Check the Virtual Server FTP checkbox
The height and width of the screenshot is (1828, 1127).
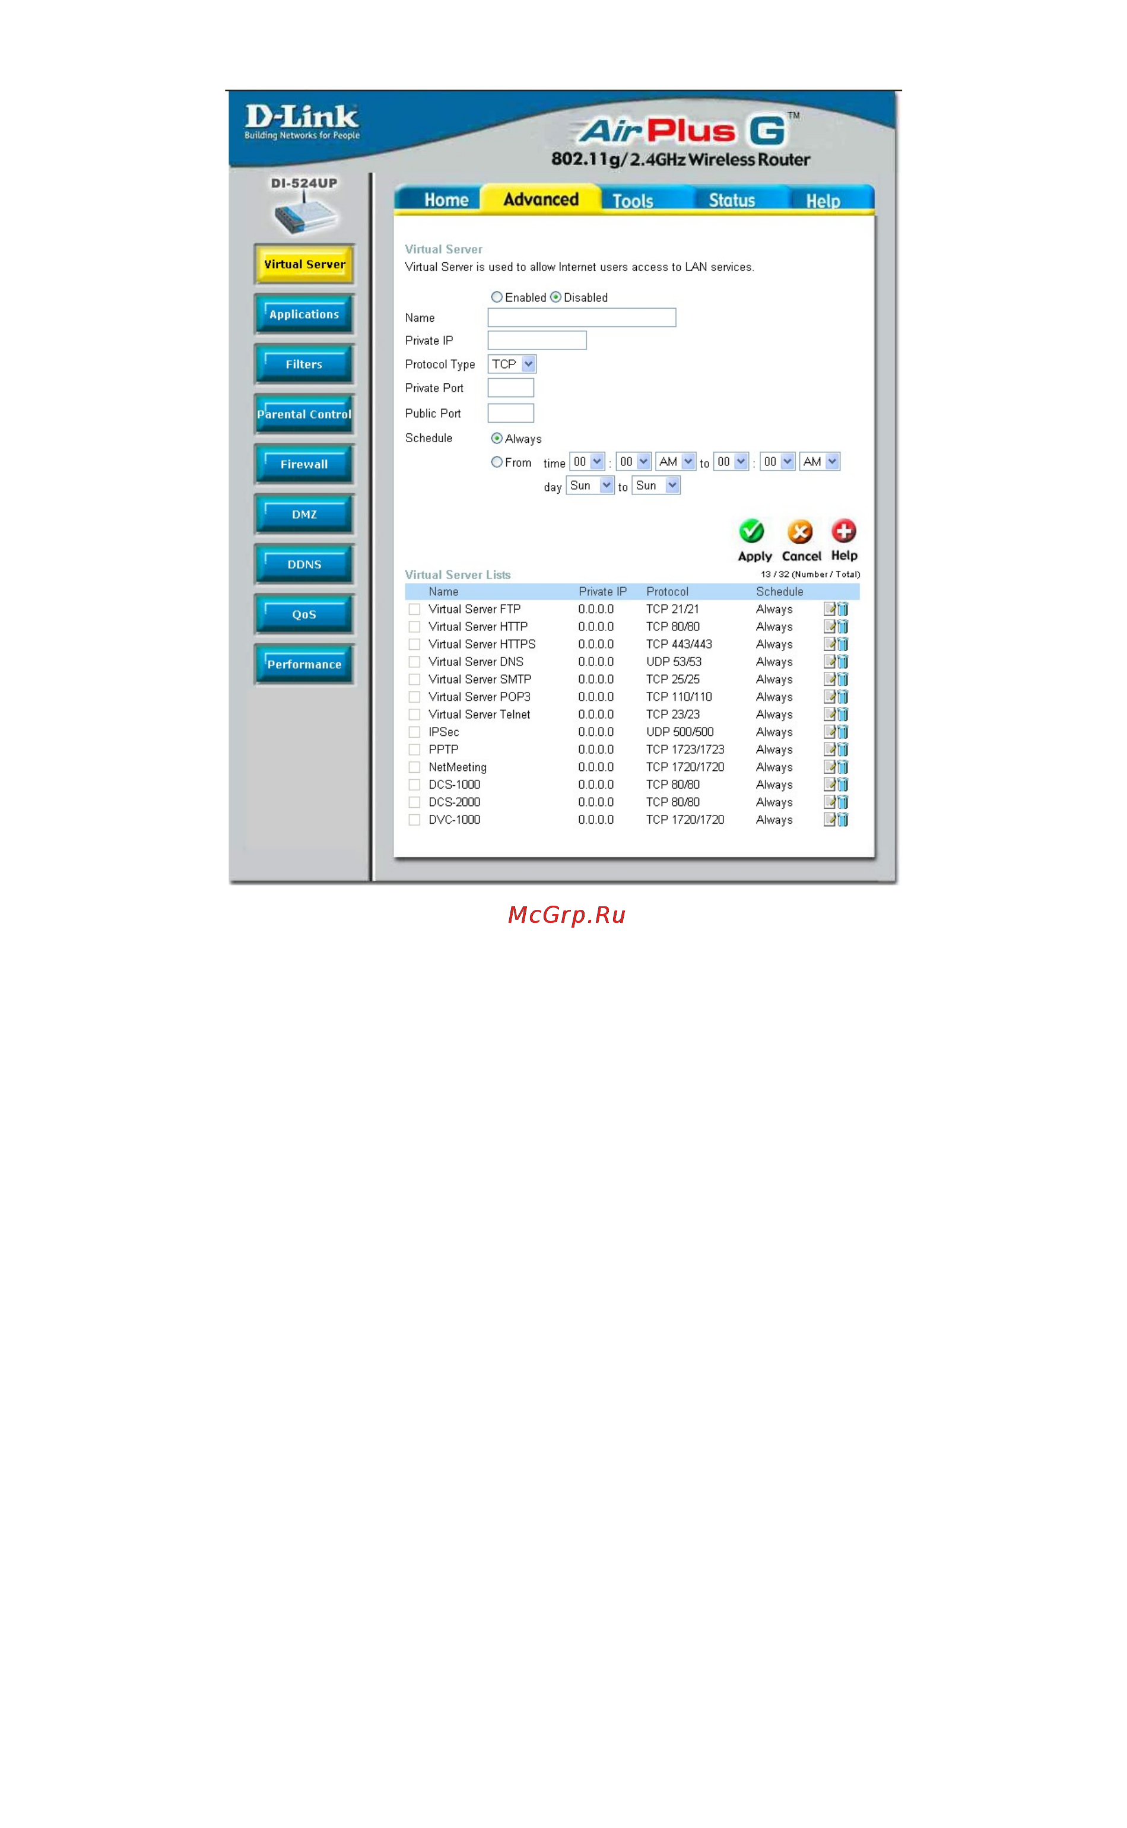tap(414, 610)
